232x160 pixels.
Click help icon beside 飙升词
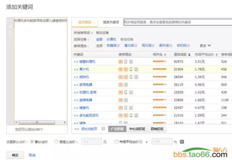pos(171,46)
